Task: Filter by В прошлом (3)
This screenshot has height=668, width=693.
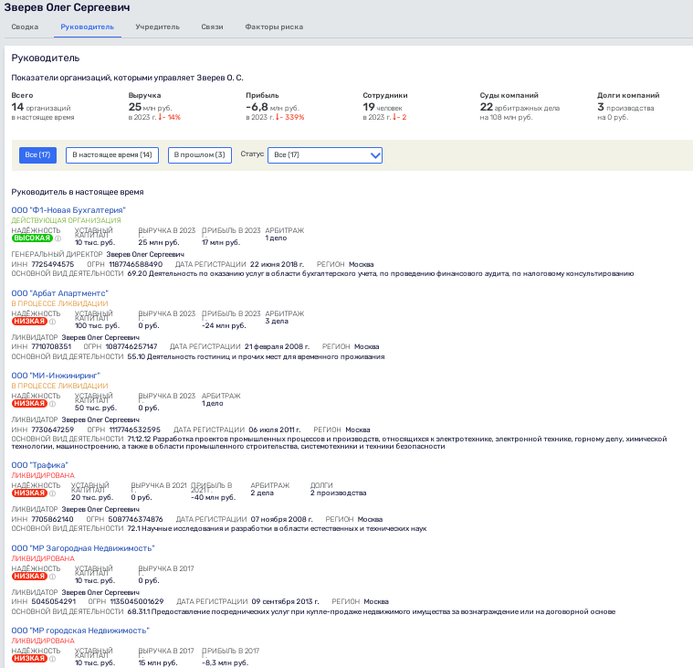Action: point(200,154)
